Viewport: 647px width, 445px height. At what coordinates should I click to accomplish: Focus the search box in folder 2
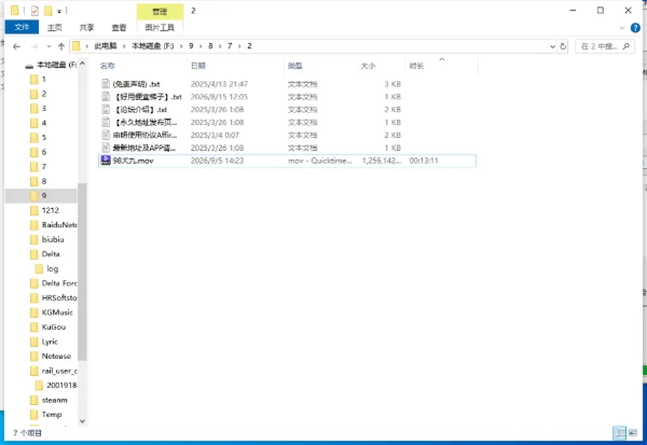605,46
